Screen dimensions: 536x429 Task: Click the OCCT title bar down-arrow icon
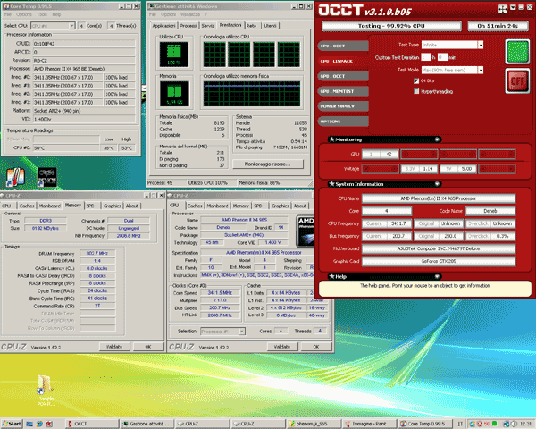[x=513, y=7]
